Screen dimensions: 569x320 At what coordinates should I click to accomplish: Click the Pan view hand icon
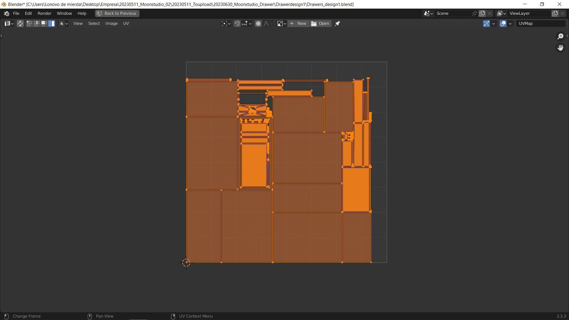[560, 48]
